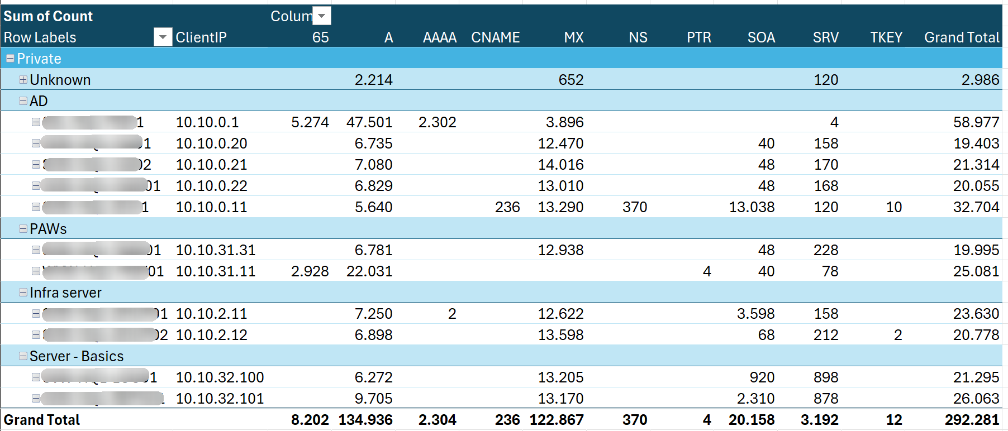
Task: Open the Row Labels filter dropdown
Action: click(163, 37)
